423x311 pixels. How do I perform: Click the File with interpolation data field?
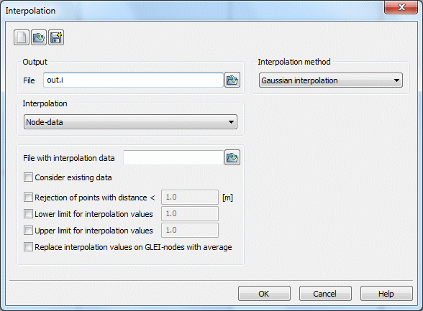click(x=173, y=157)
